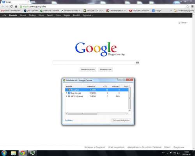195x156 pixels.
Task: Click the task manager vertical scrollbar
Action: [x=129, y=98]
